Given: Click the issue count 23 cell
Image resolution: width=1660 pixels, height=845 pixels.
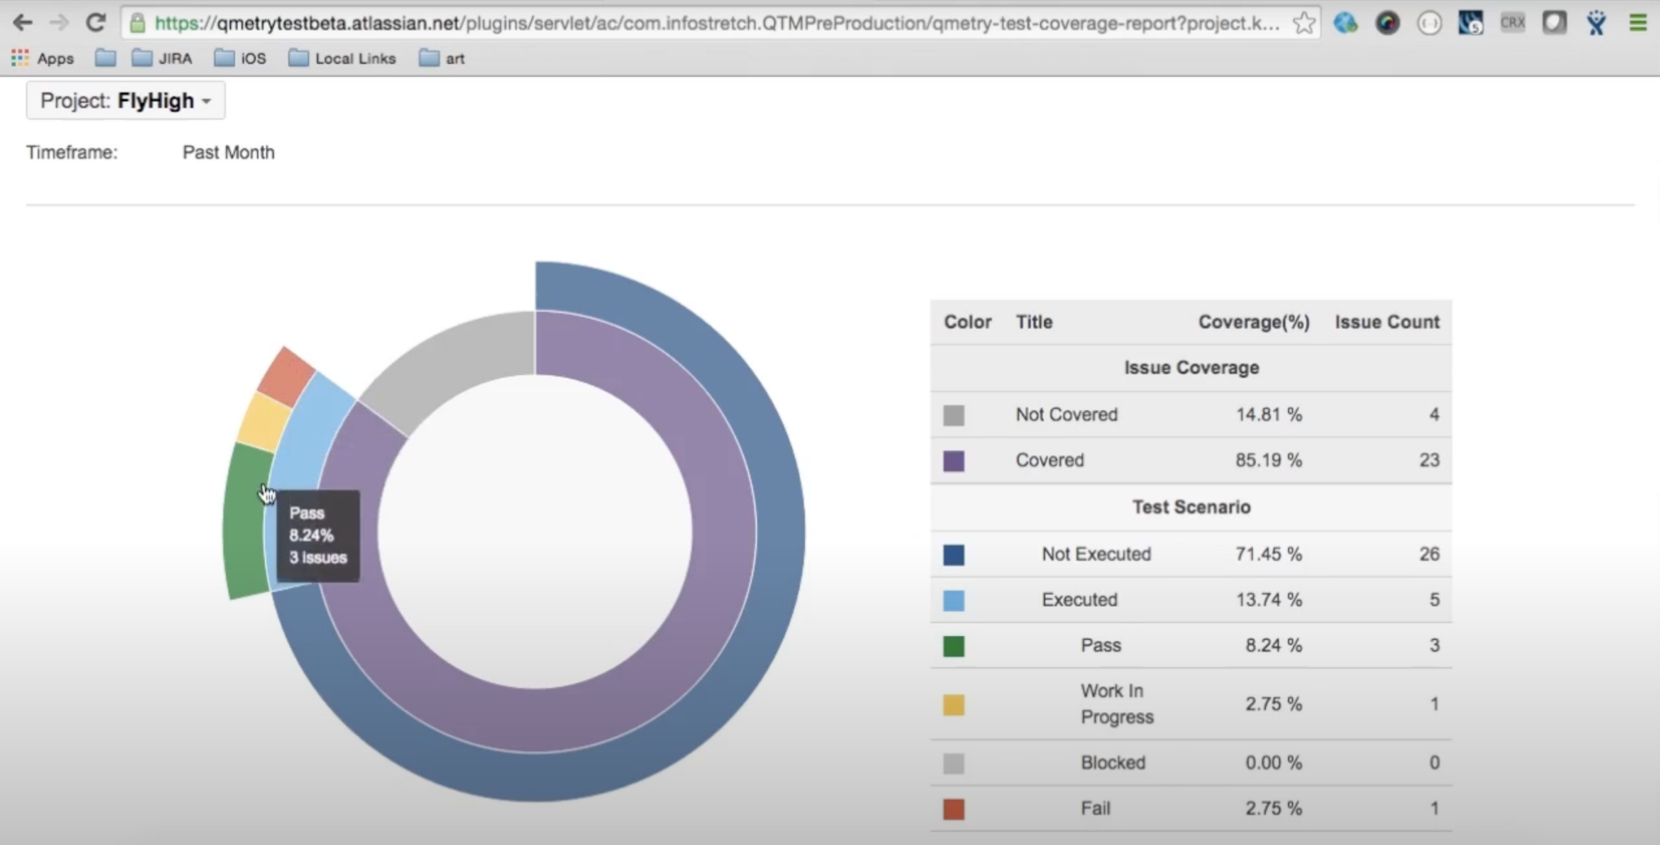Looking at the screenshot, I should pos(1429,460).
